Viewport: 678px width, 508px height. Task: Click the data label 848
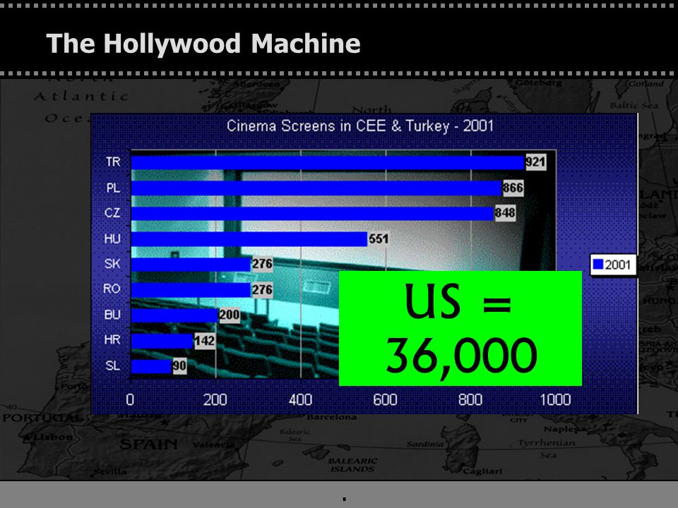pyautogui.click(x=505, y=213)
